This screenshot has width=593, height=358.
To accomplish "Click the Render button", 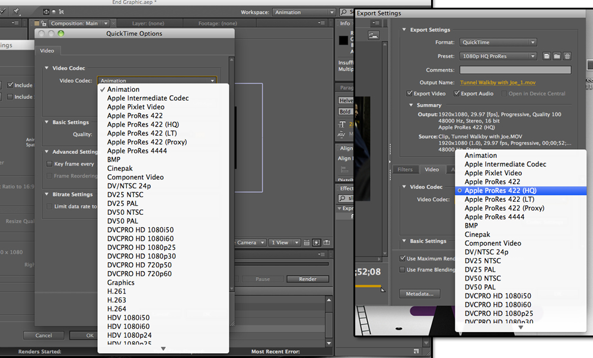I will tap(307, 279).
